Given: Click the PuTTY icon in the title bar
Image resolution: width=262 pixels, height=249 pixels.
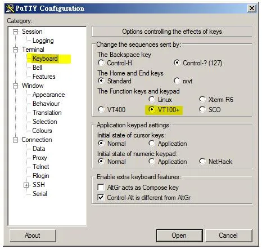Looking at the screenshot, I should coord(10,8).
